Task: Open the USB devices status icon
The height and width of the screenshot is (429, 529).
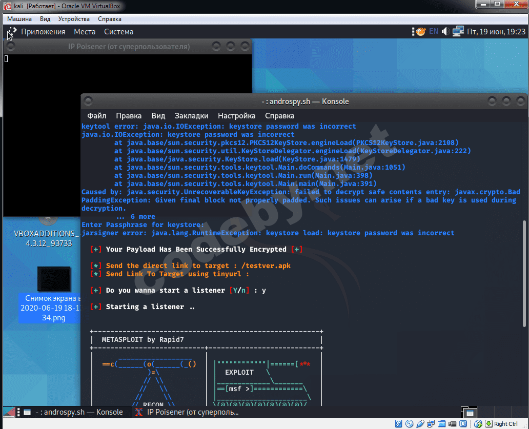Action: [420, 424]
